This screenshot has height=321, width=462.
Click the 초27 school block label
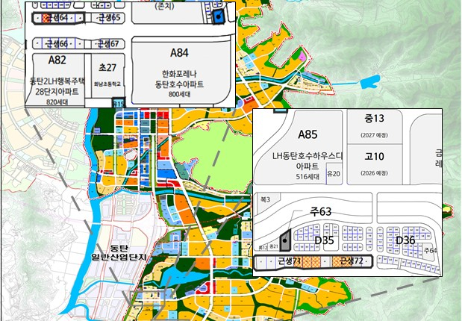pyautogui.click(x=107, y=67)
